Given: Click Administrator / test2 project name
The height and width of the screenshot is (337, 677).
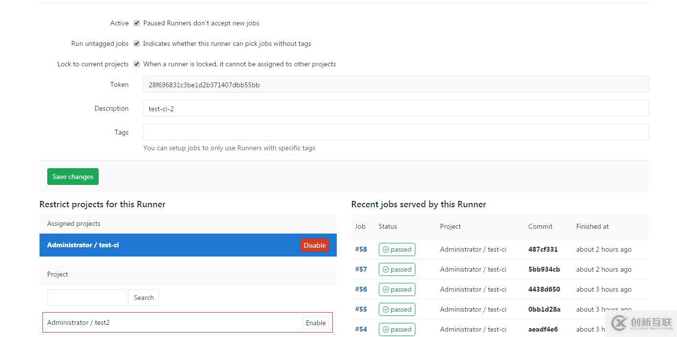Looking at the screenshot, I should (78, 322).
